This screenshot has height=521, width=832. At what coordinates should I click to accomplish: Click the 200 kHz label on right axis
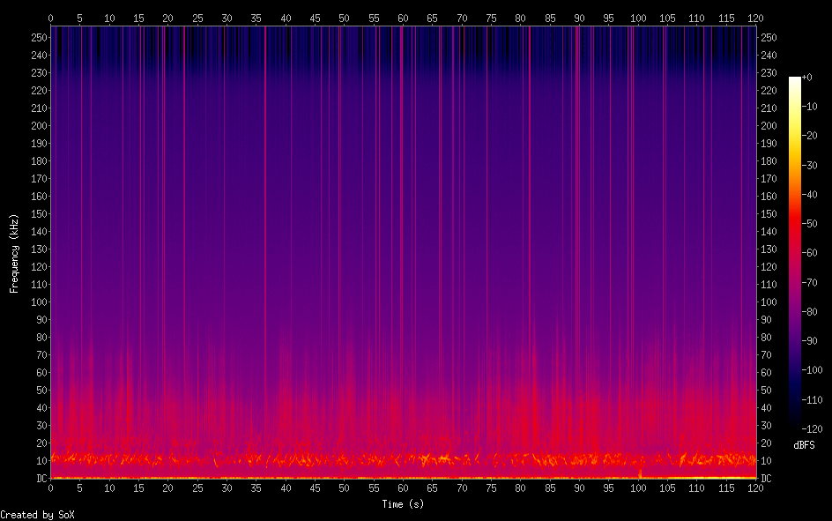769,126
